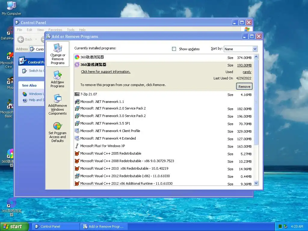Click the Address bar field in Control Panel
Image resolution: width=308 pixels, height=231 pixels.
click(37, 49)
